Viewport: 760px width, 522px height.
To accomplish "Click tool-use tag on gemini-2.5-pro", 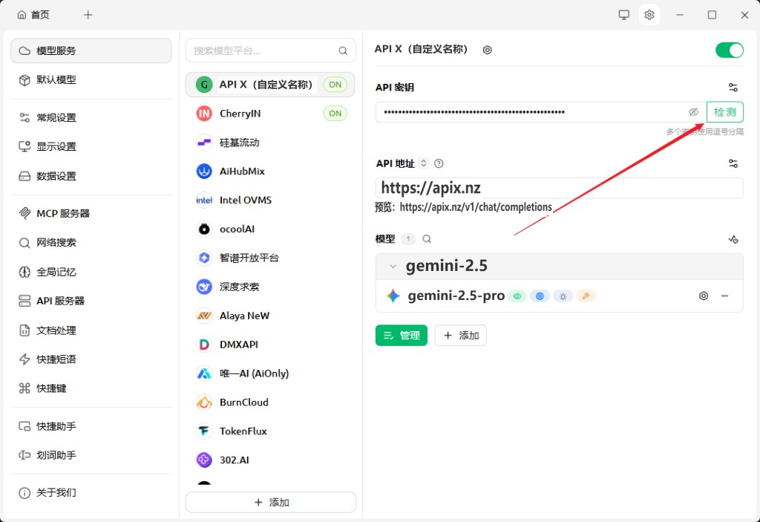I will pyautogui.click(x=586, y=296).
